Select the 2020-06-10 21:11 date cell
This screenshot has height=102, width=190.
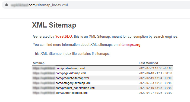pyautogui.click(x=155, y=73)
